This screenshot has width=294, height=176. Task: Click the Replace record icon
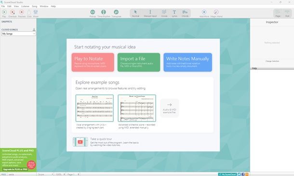tap(22, 13)
